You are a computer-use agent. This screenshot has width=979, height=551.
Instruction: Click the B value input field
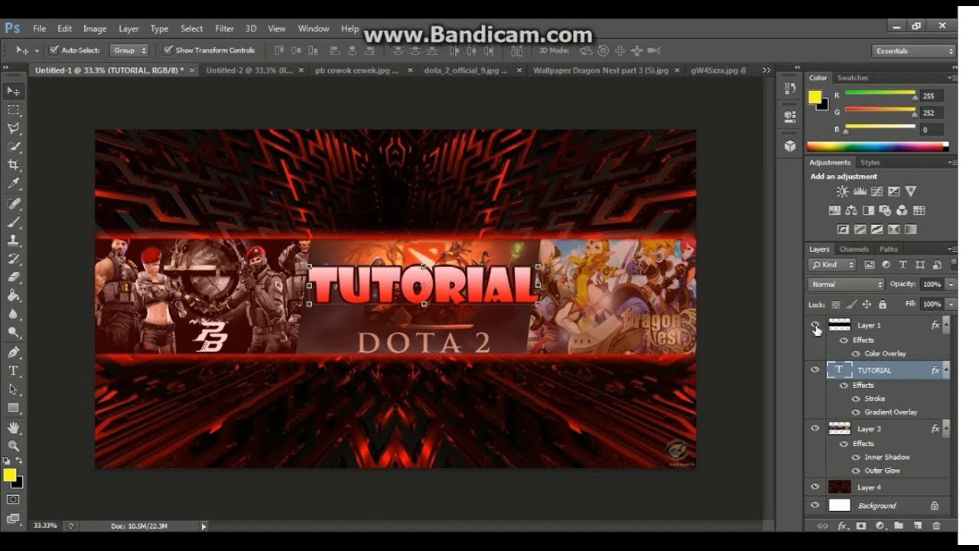pyautogui.click(x=932, y=130)
